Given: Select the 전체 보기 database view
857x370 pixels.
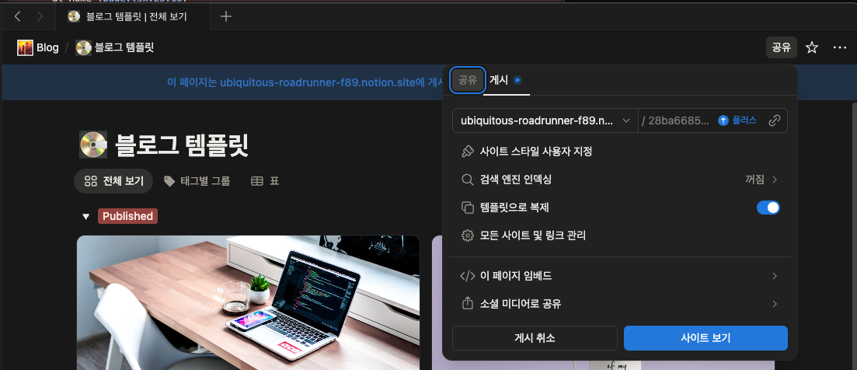Looking at the screenshot, I should (113, 181).
